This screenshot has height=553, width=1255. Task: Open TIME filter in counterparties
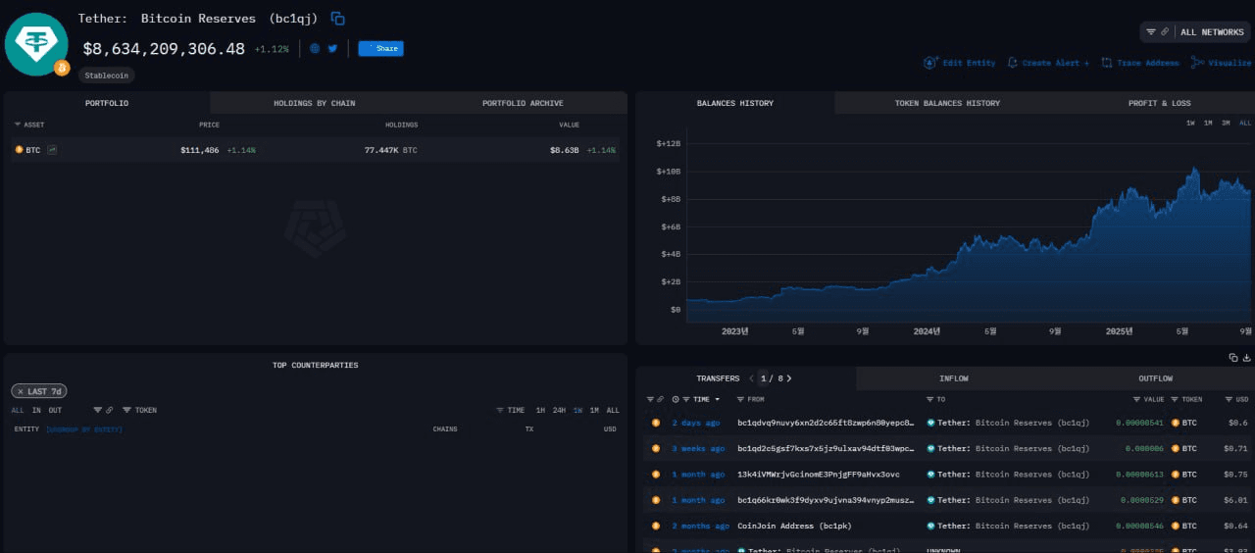pos(511,410)
